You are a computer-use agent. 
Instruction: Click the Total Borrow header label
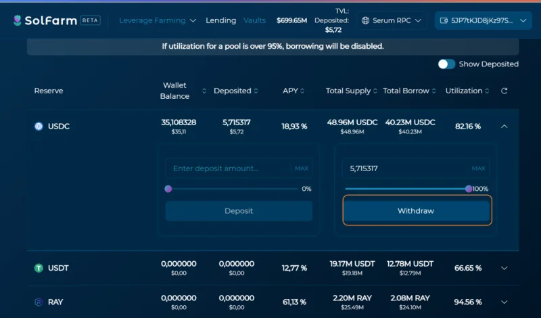406,91
